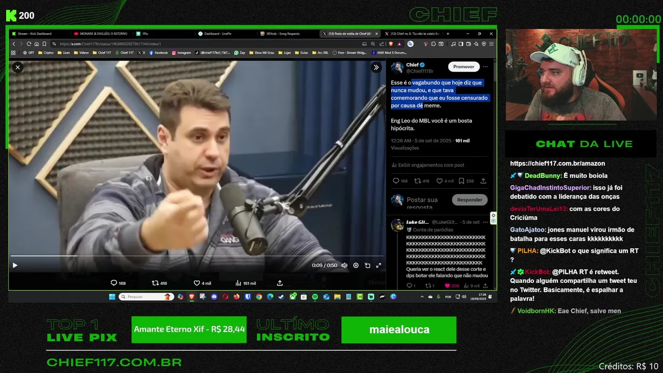Open the @Chief117Br profile handle

pyautogui.click(x=420, y=71)
